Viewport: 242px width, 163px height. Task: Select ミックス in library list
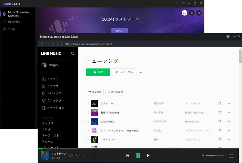(48, 123)
